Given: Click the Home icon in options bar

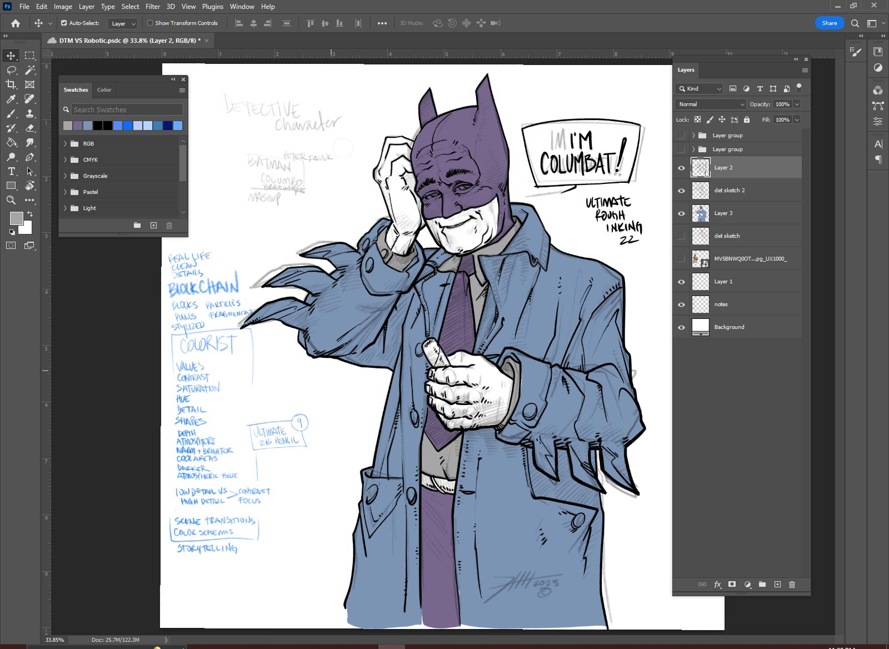Looking at the screenshot, I should (16, 23).
